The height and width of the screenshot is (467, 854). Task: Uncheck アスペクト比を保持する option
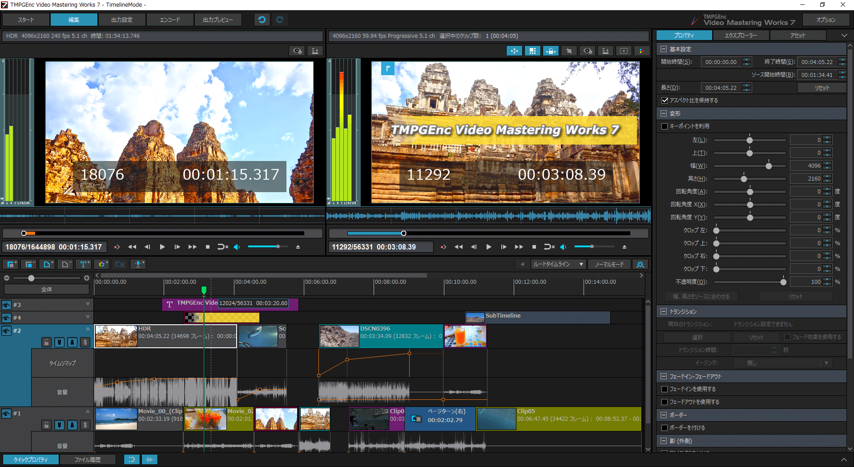pos(664,101)
